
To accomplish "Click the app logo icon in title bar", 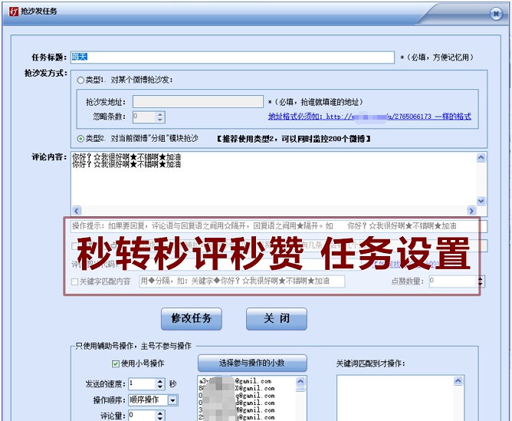I will coord(13,12).
